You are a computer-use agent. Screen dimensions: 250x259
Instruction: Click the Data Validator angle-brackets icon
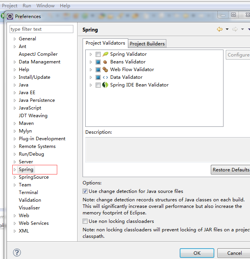(x=105, y=77)
